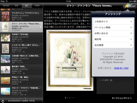Open バージョン情報 menu entry
This screenshot has height=103, width=137.
coord(113,27)
